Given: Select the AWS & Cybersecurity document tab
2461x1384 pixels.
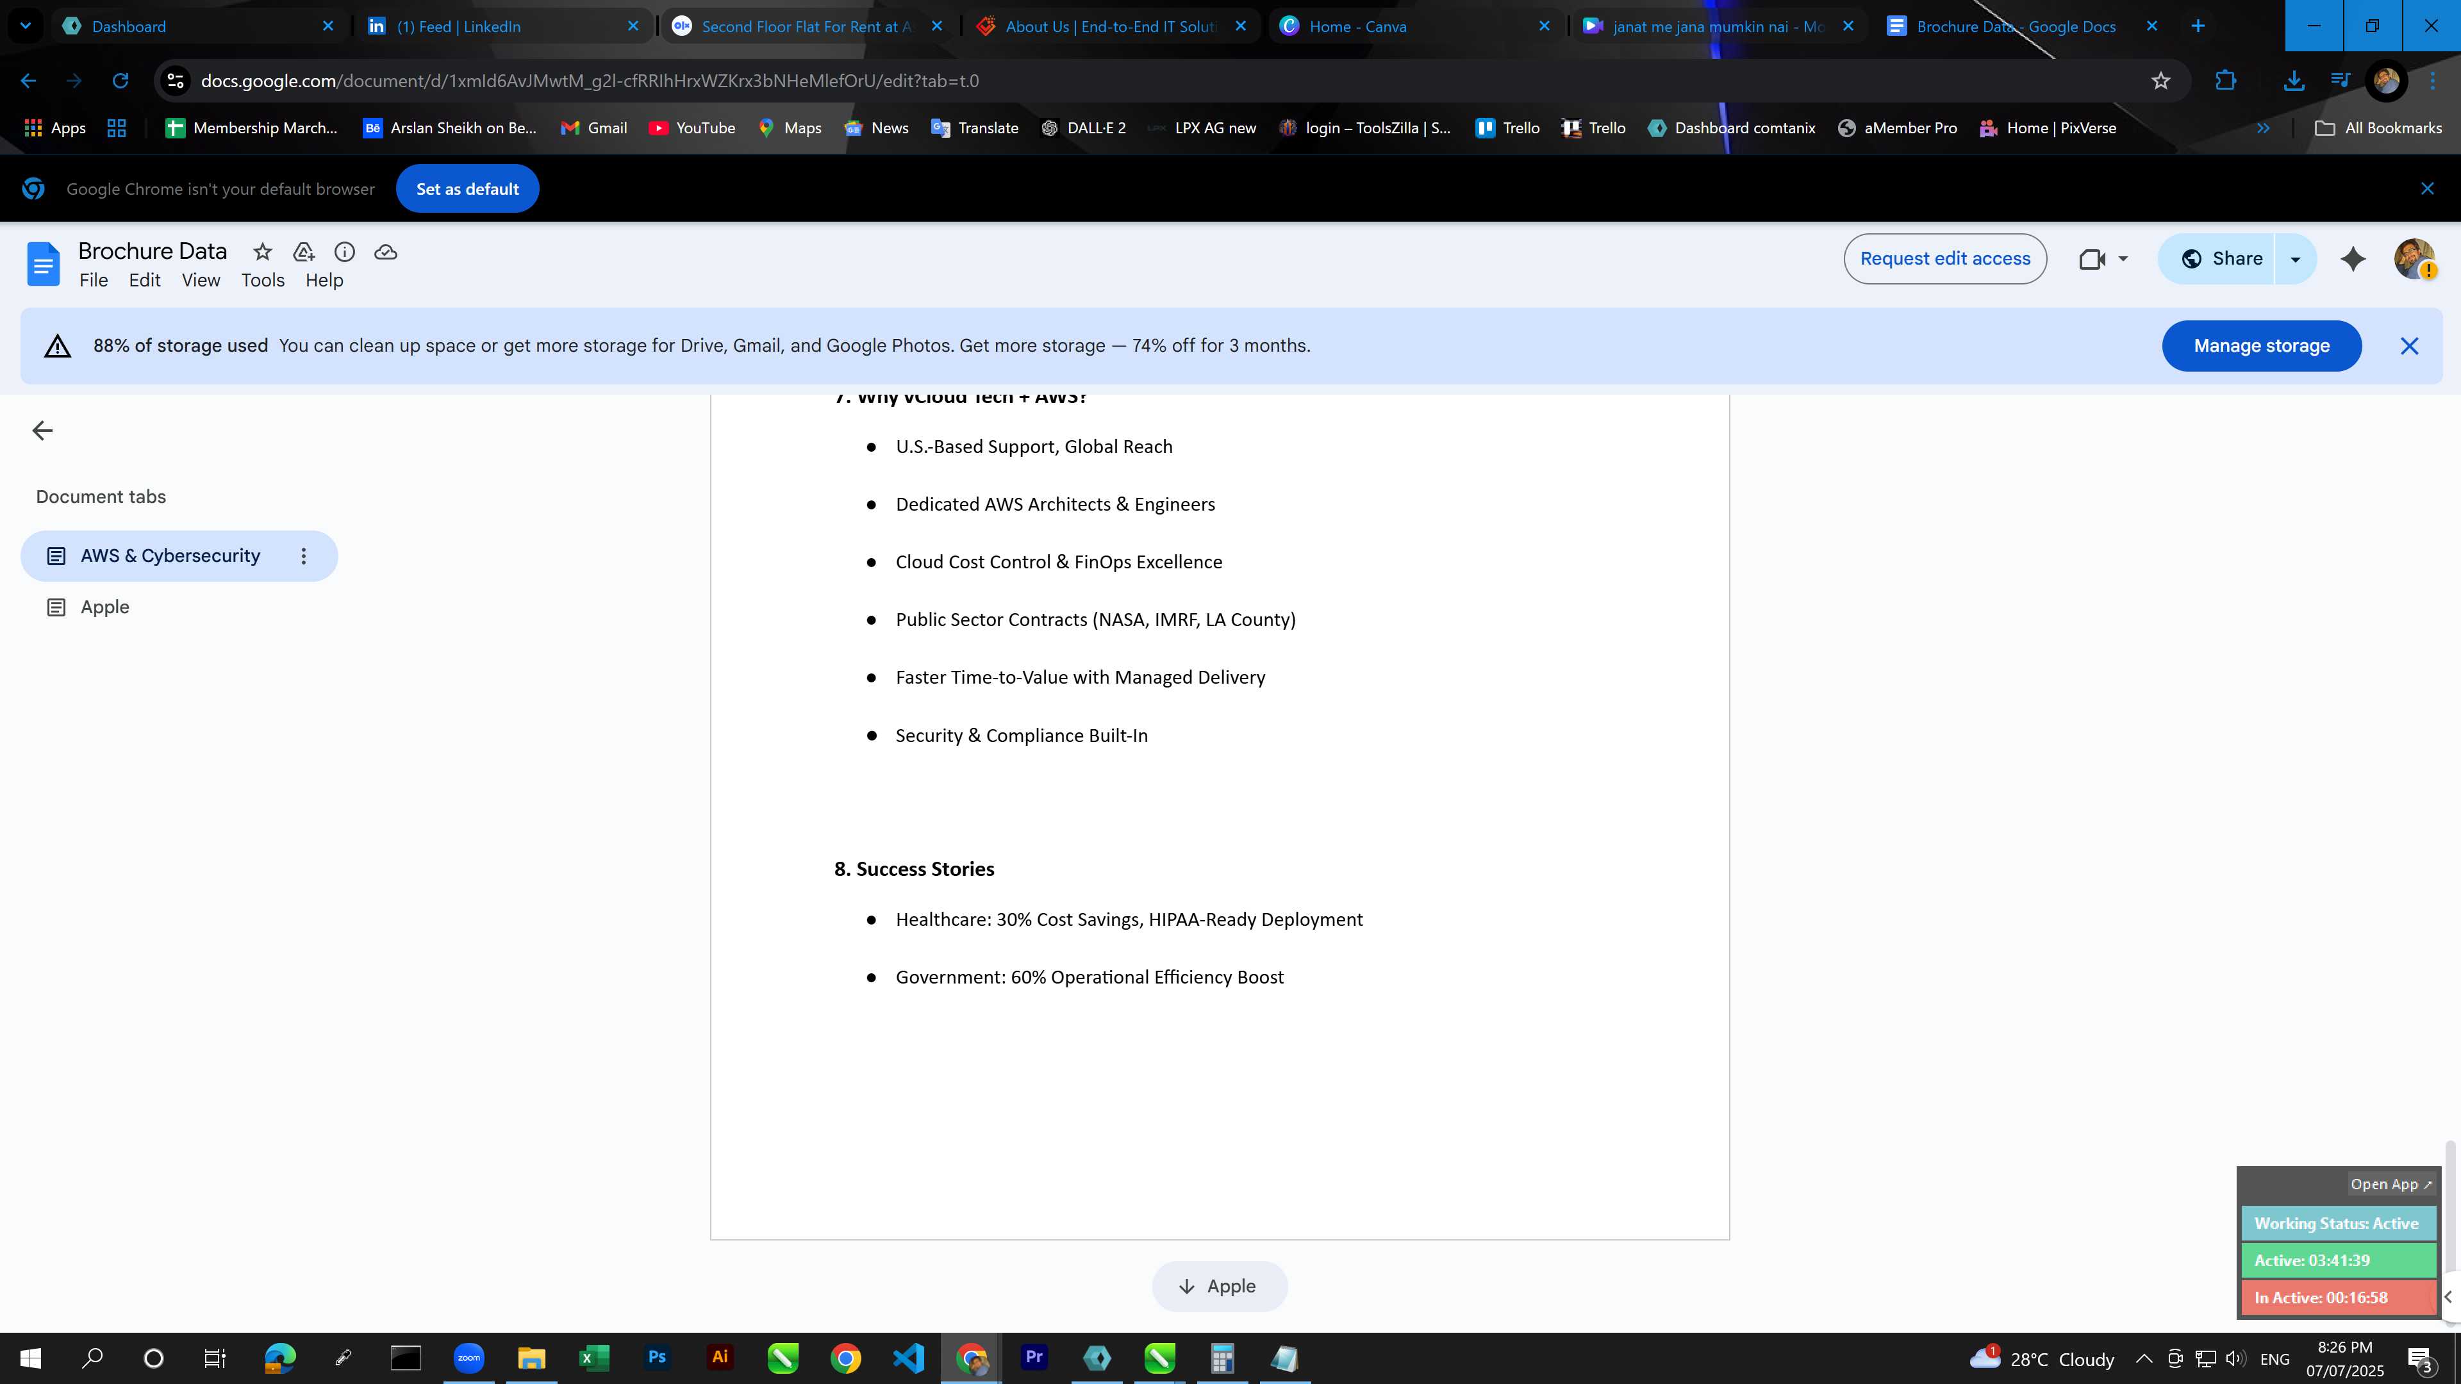Looking at the screenshot, I should click(179, 556).
